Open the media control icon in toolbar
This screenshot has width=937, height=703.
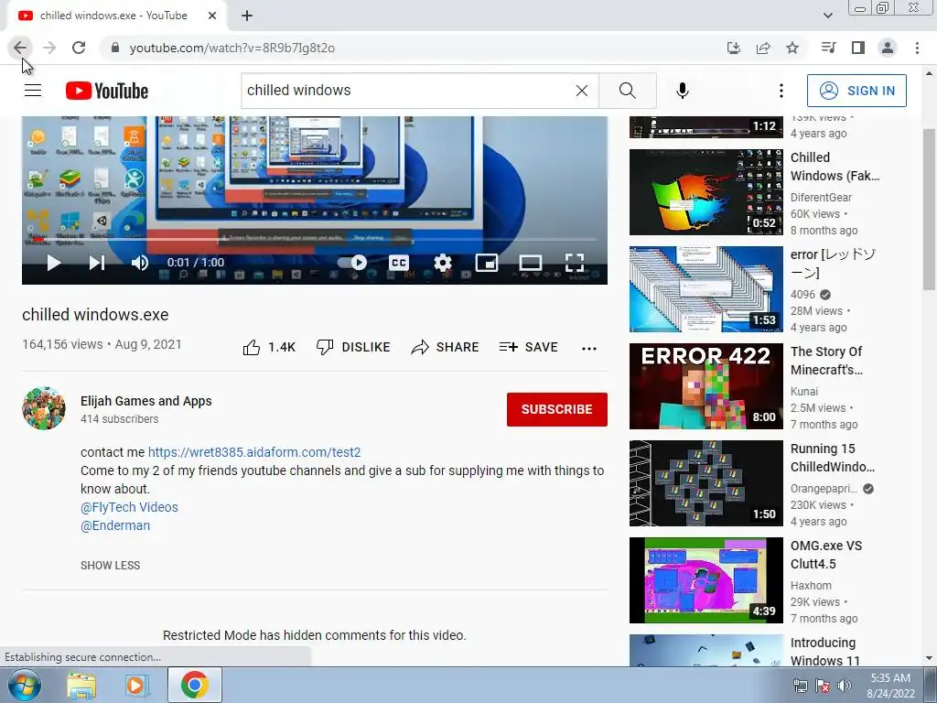coord(828,48)
